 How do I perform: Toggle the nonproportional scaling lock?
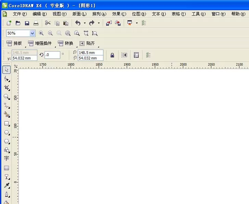coord(112,55)
